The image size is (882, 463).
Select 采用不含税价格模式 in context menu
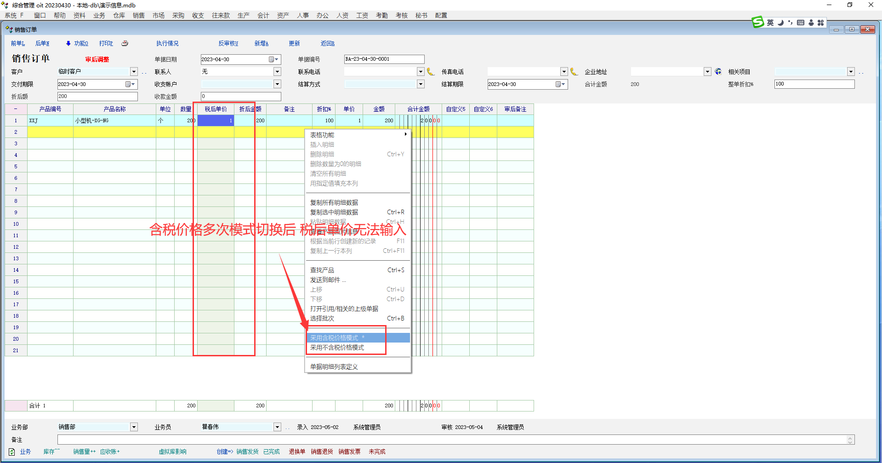tap(337, 348)
